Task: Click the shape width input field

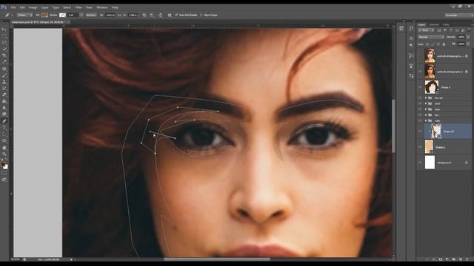Action: click(x=110, y=15)
